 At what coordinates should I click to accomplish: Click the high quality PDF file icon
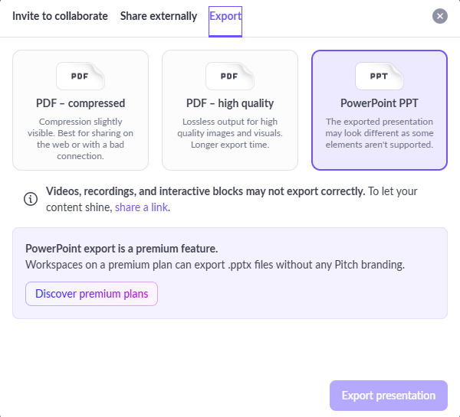coord(229,77)
